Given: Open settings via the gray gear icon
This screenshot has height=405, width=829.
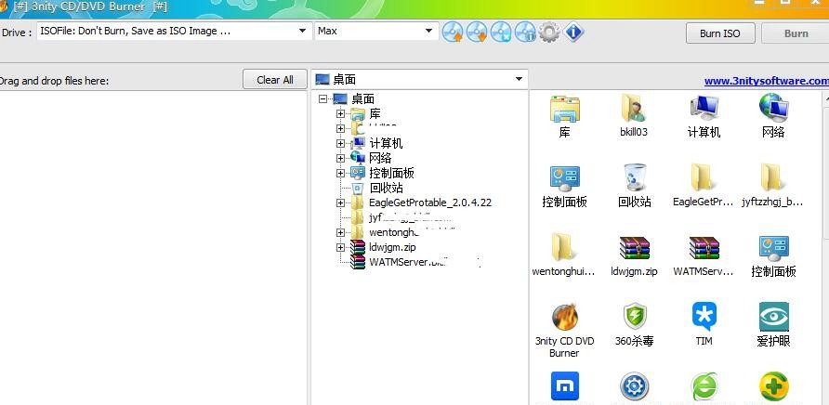Looking at the screenshot, I should (549, 33).
